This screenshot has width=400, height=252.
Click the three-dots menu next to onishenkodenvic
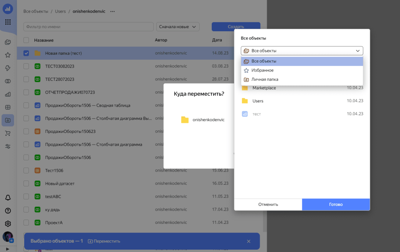point(112,12)
